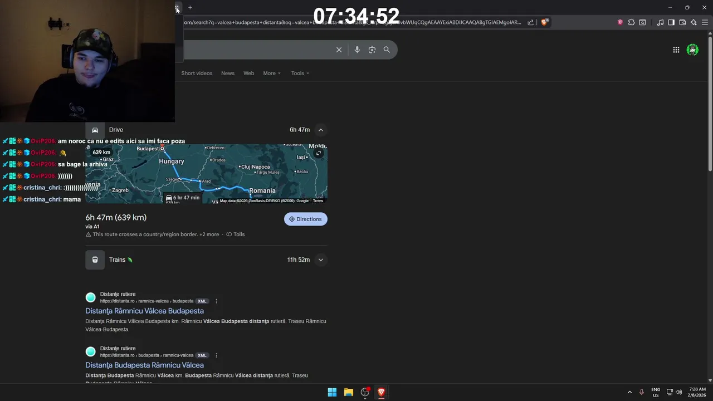This screenshot has width=713, height=401.
Task: Open the More search filters dropdown
Action: tap(272, 73)
